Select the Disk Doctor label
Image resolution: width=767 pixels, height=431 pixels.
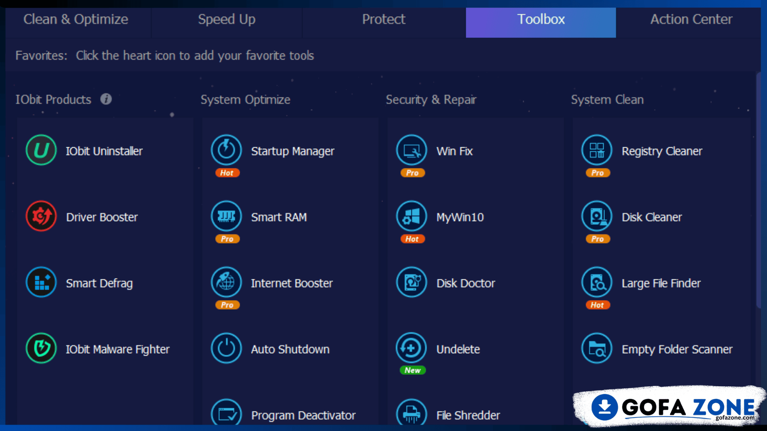pyautogui.click(x=466, y=283)
